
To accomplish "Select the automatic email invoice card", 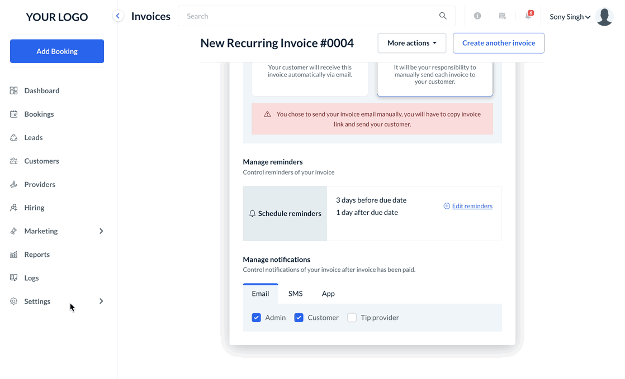I will coord(310,79).
